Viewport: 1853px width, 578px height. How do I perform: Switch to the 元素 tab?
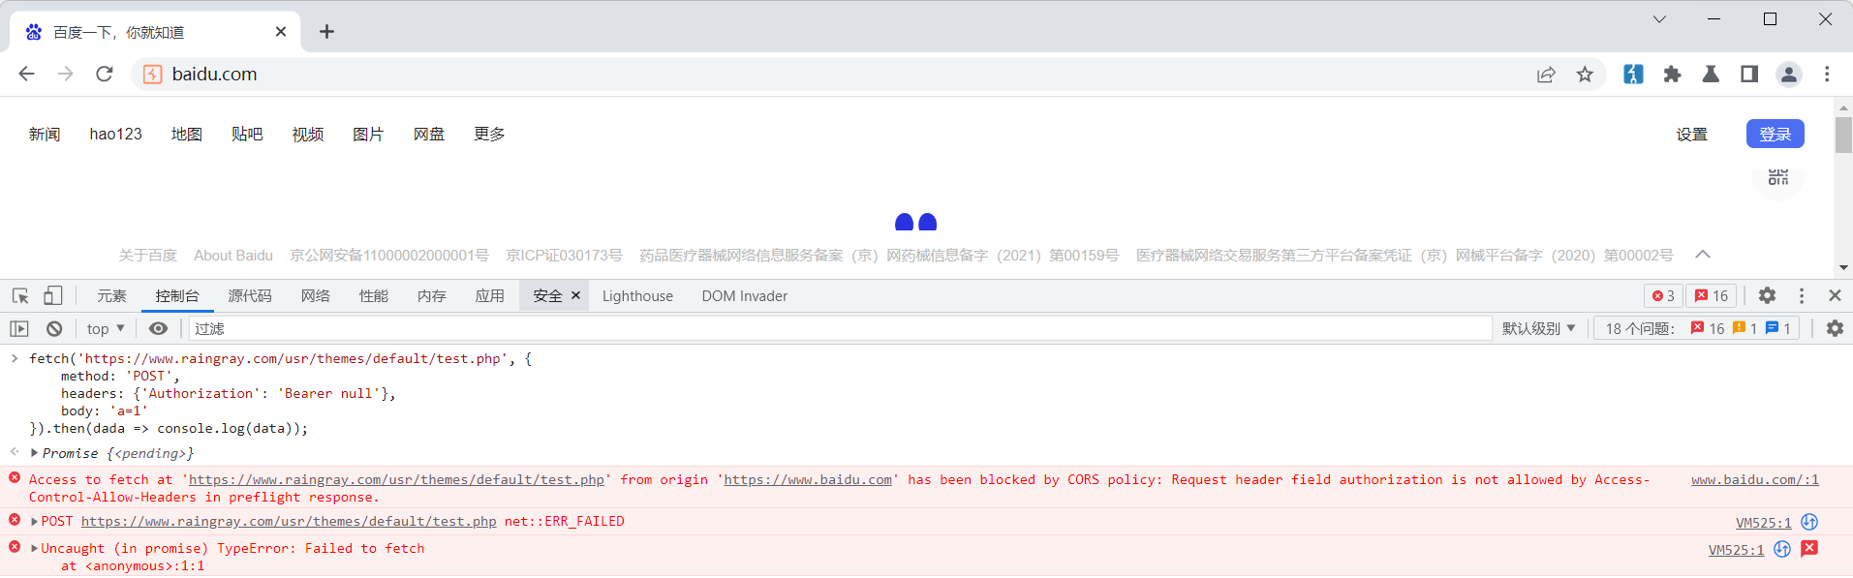(111, 296)
